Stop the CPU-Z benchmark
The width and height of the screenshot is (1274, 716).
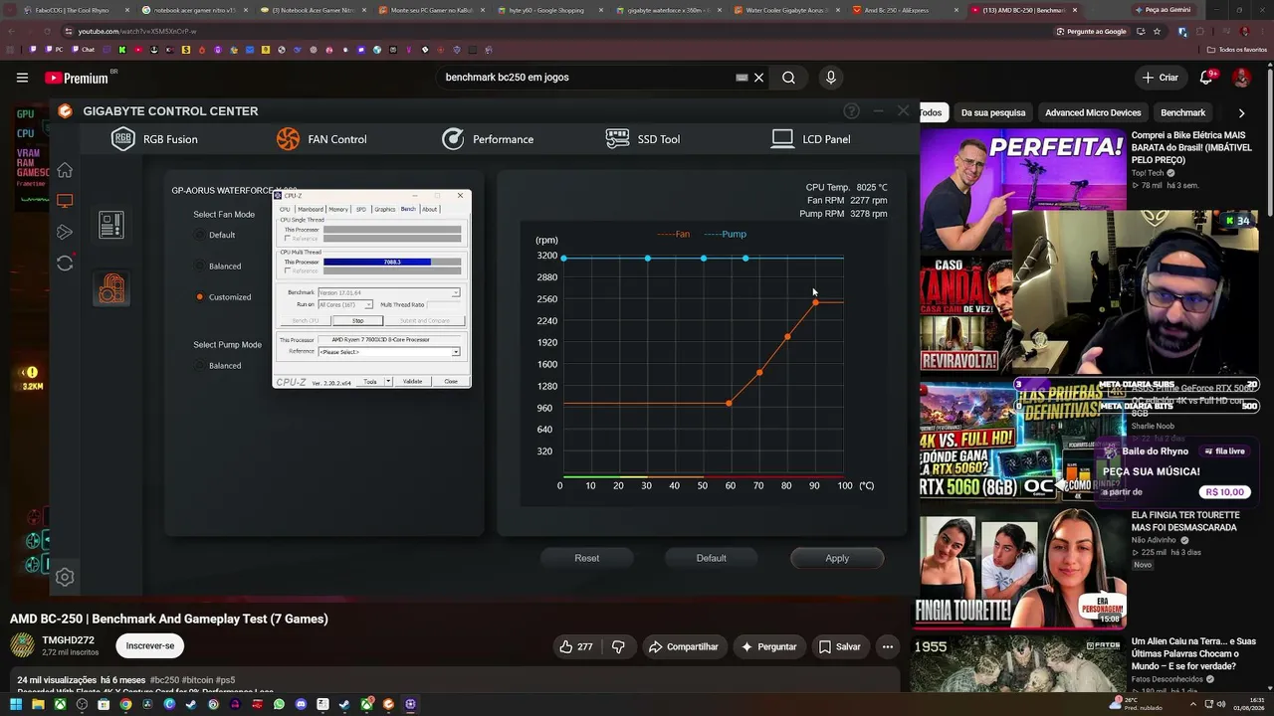coord(358,321)
